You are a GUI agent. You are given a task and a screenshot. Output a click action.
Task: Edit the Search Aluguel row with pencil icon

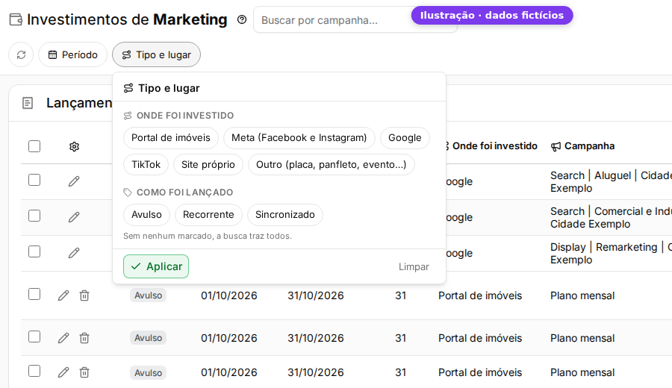coord(74,181)
